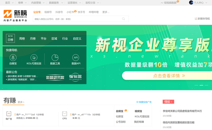This screenshot has width=212, height=130.
Task: Expand the 内容营销 dropdown menu
Action: (44, 3)
